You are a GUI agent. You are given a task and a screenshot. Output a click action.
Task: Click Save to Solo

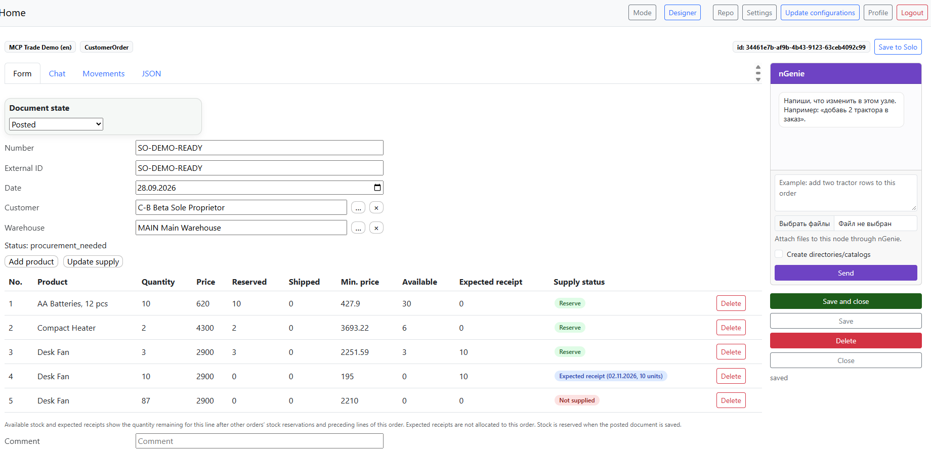[x=898, y=47]
